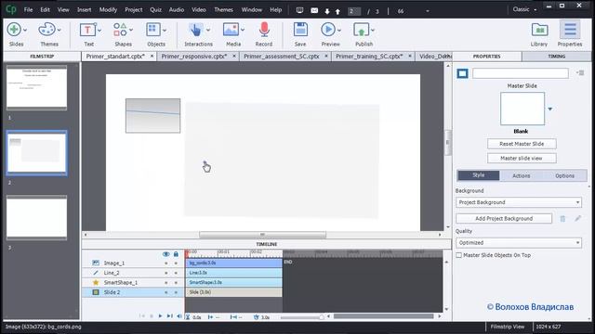Click the Objects toolbar icon

153,30
